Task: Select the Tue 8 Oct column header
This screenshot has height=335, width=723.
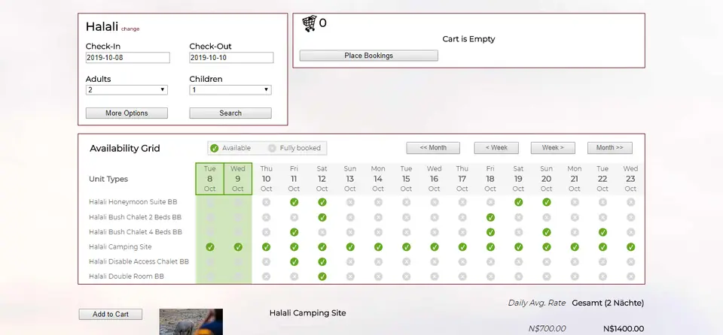Action: [x=210, y=179]
